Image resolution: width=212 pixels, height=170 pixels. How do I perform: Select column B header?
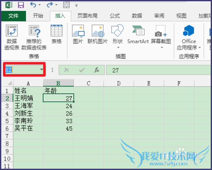coord(59,83)
